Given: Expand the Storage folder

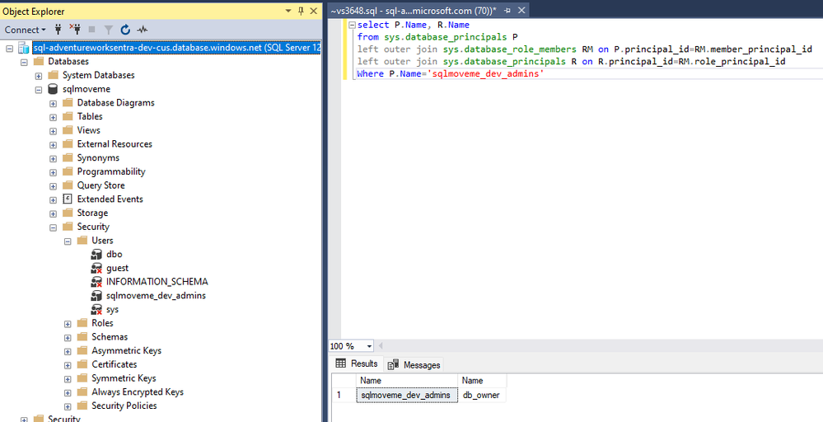Looking at the screenshot, I should click(53, 213).
